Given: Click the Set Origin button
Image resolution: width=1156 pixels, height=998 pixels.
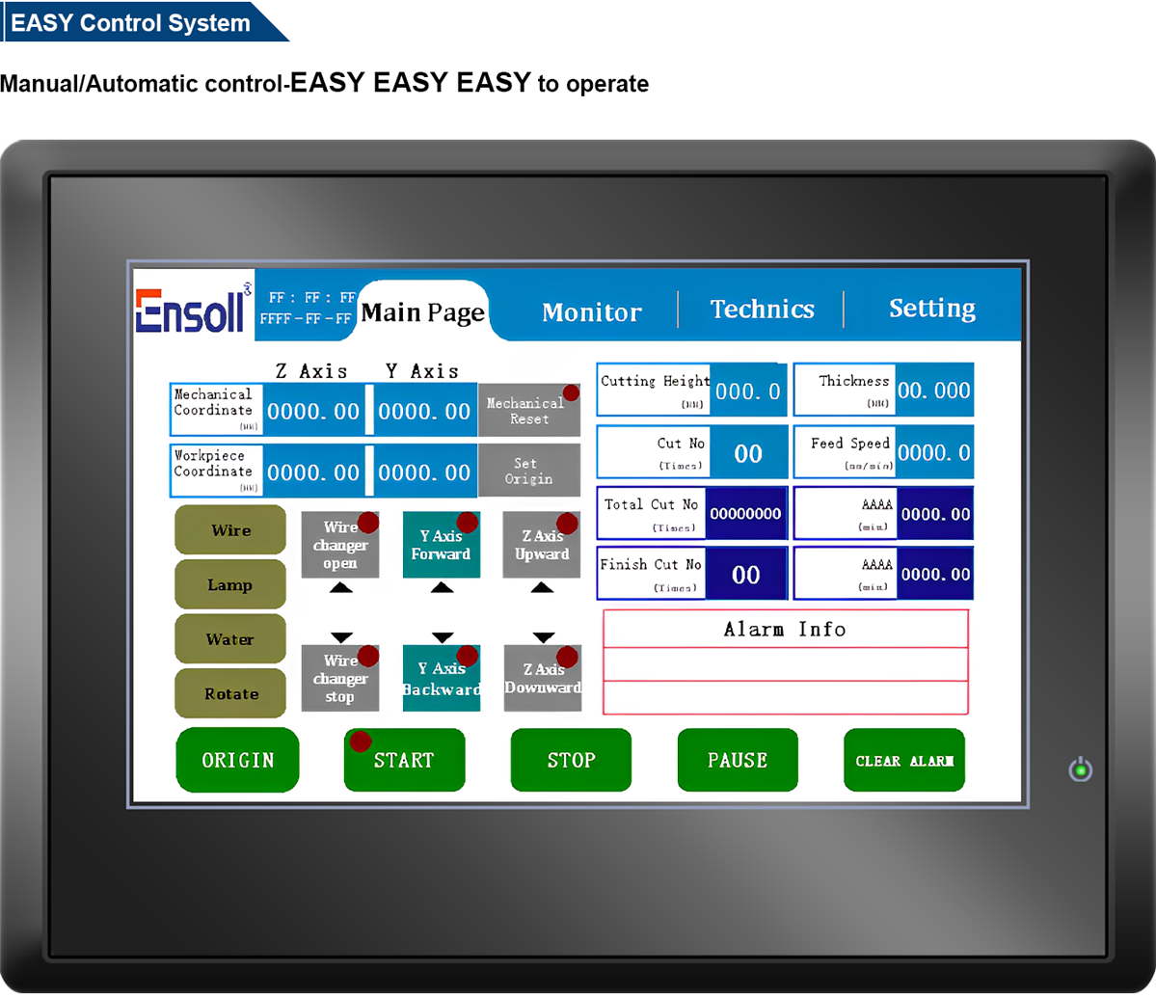Looking at the screenshot, I should click(528, 471).
